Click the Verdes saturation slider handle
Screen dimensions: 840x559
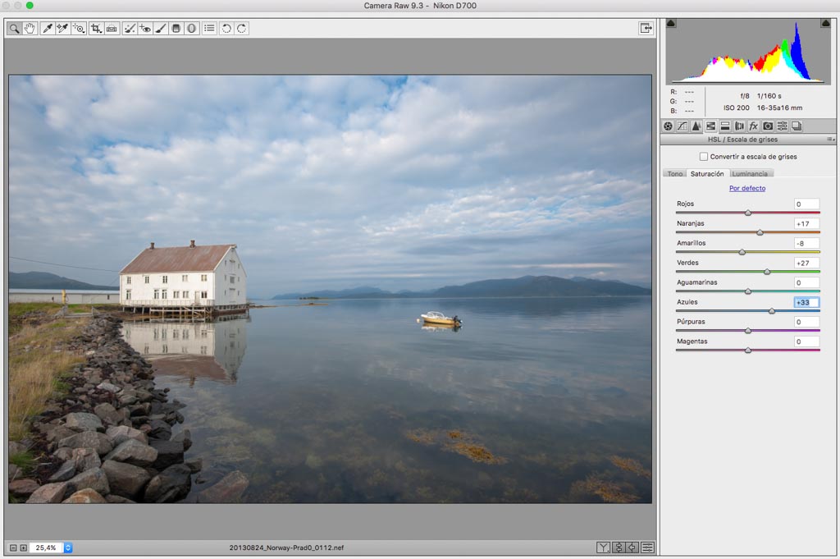767,272
